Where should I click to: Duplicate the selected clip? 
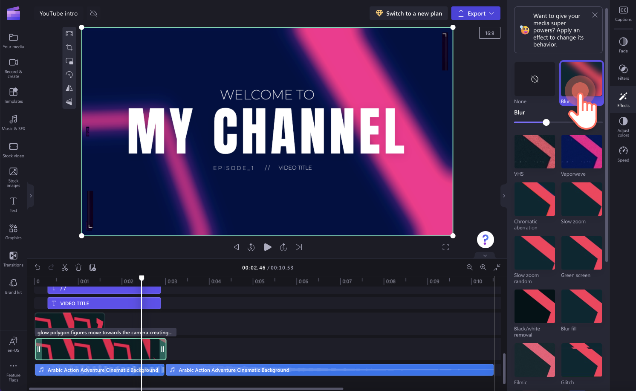click(93, 267)
